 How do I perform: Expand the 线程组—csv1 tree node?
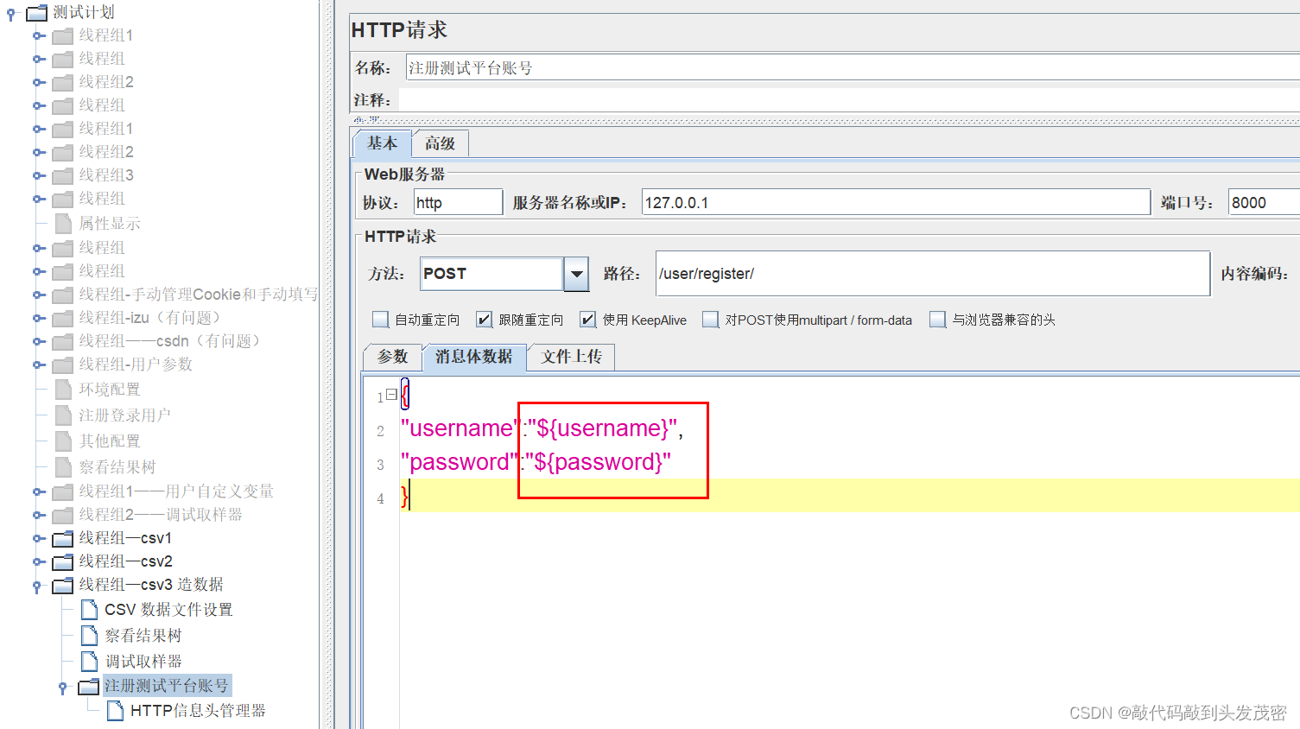pos(37,538)
